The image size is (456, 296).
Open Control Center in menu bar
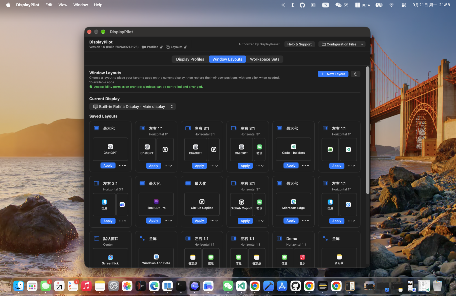(404, 5)
